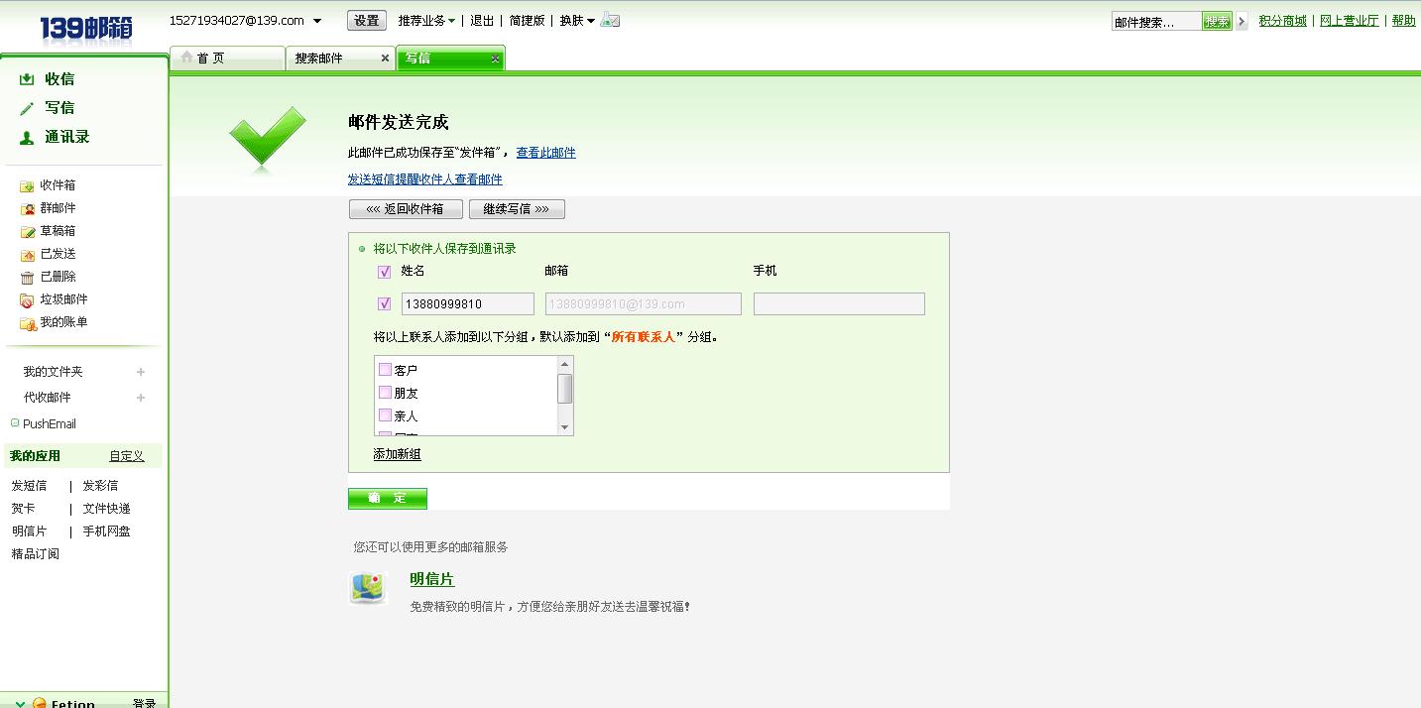1421x708 pixels.
Task: Open the 明信片 heading link
Action: pyautogui.click(x=432, y=580)
